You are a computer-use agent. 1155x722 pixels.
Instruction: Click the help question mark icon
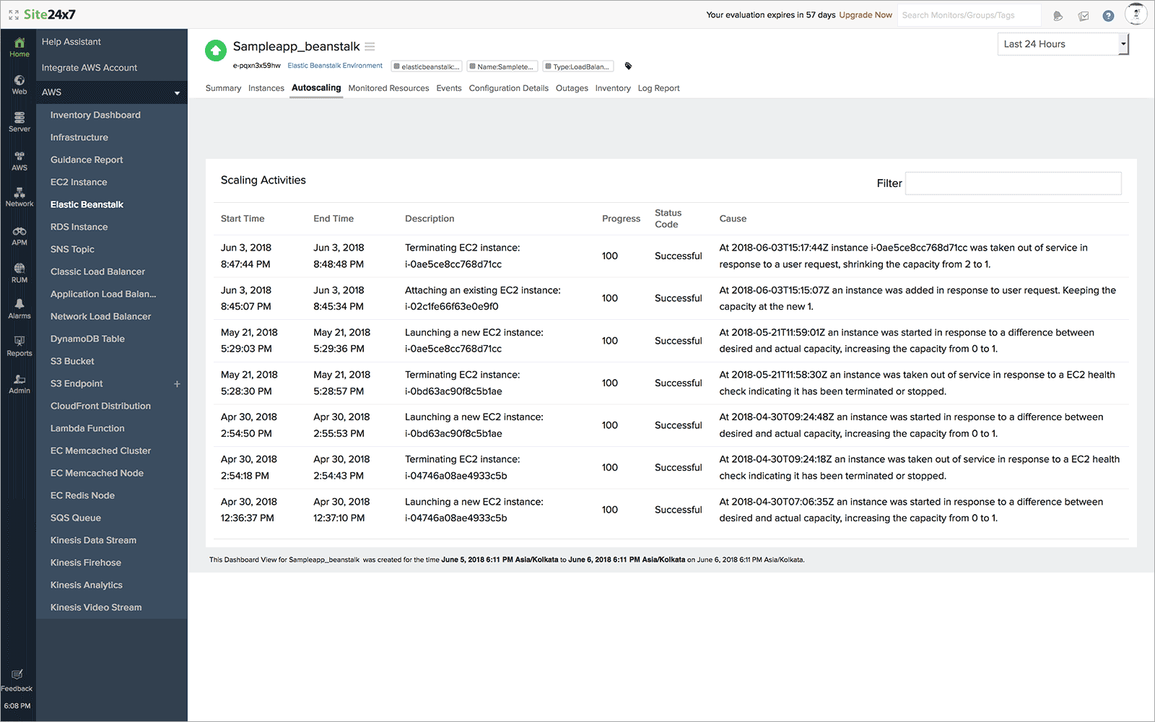[x=1108, y=16]
